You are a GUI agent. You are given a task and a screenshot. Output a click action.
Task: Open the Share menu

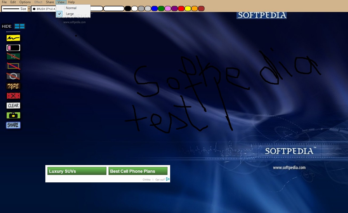(x=50, y=2)
